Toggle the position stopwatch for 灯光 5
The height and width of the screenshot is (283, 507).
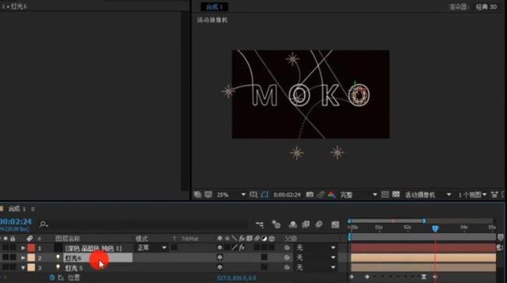click(52, 278)
